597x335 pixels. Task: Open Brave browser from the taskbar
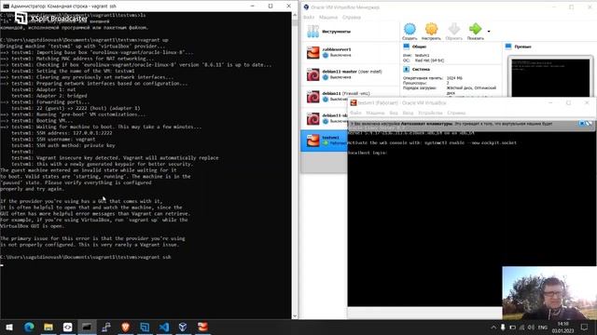click(x=125, y=327)
